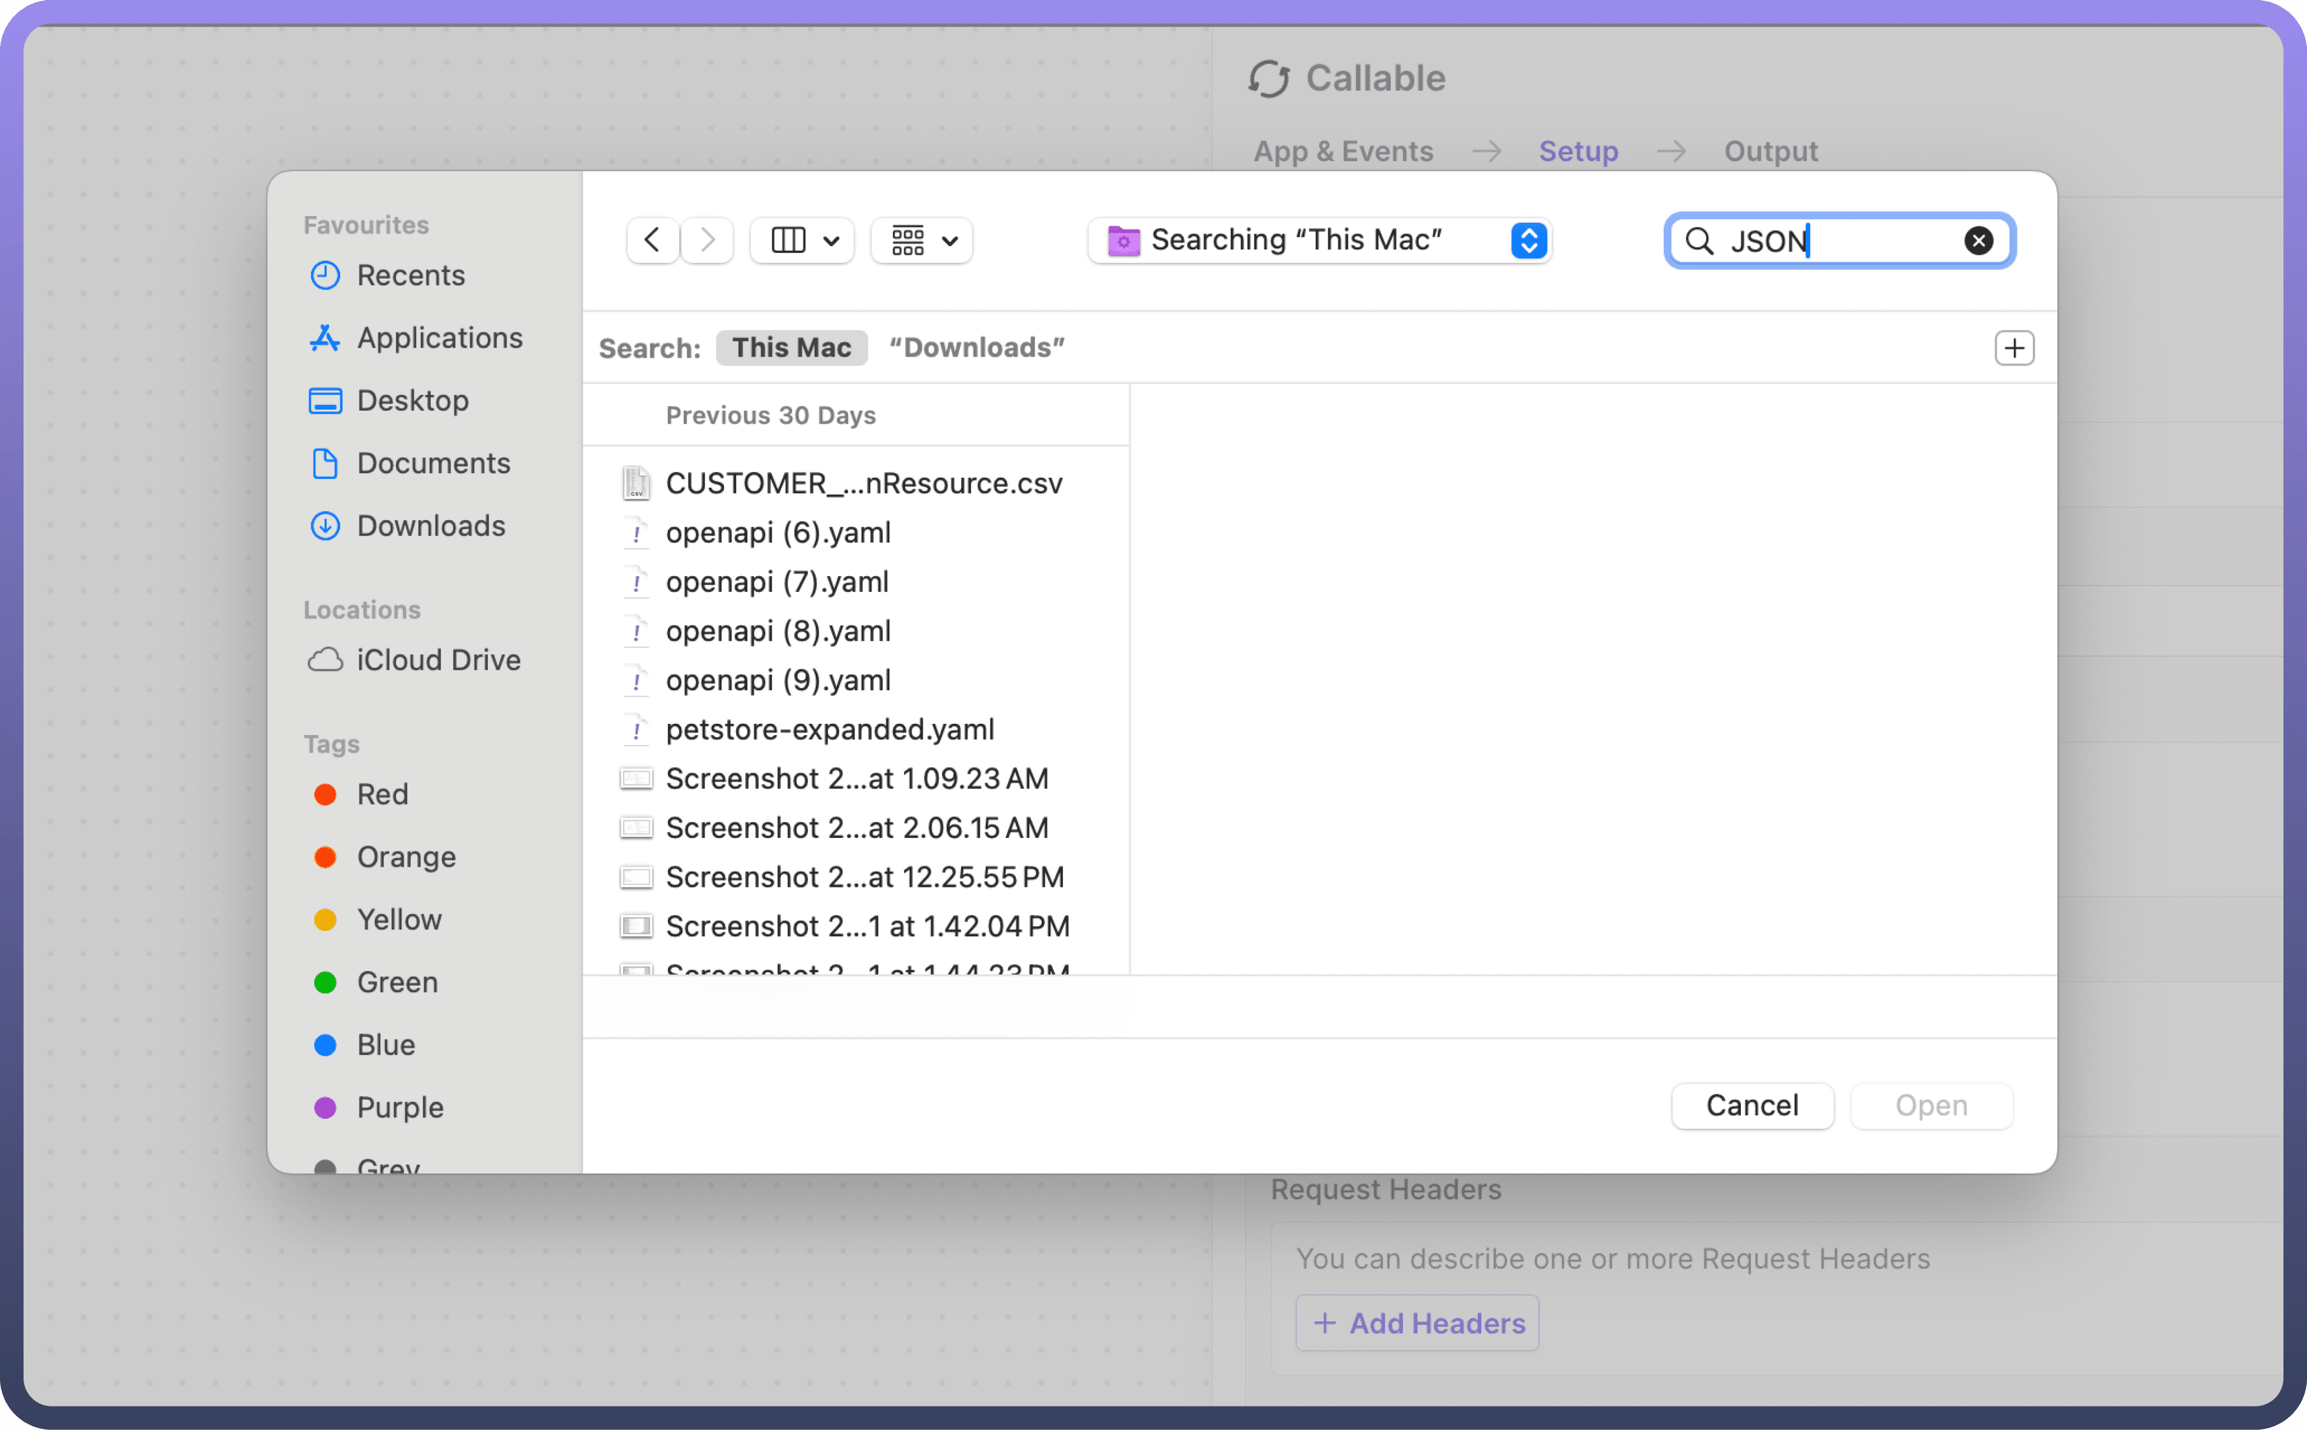Screen dimensions: 2307x1430
Task: Open Downloads in the sidebar
Action: click(x=408, y=525)
